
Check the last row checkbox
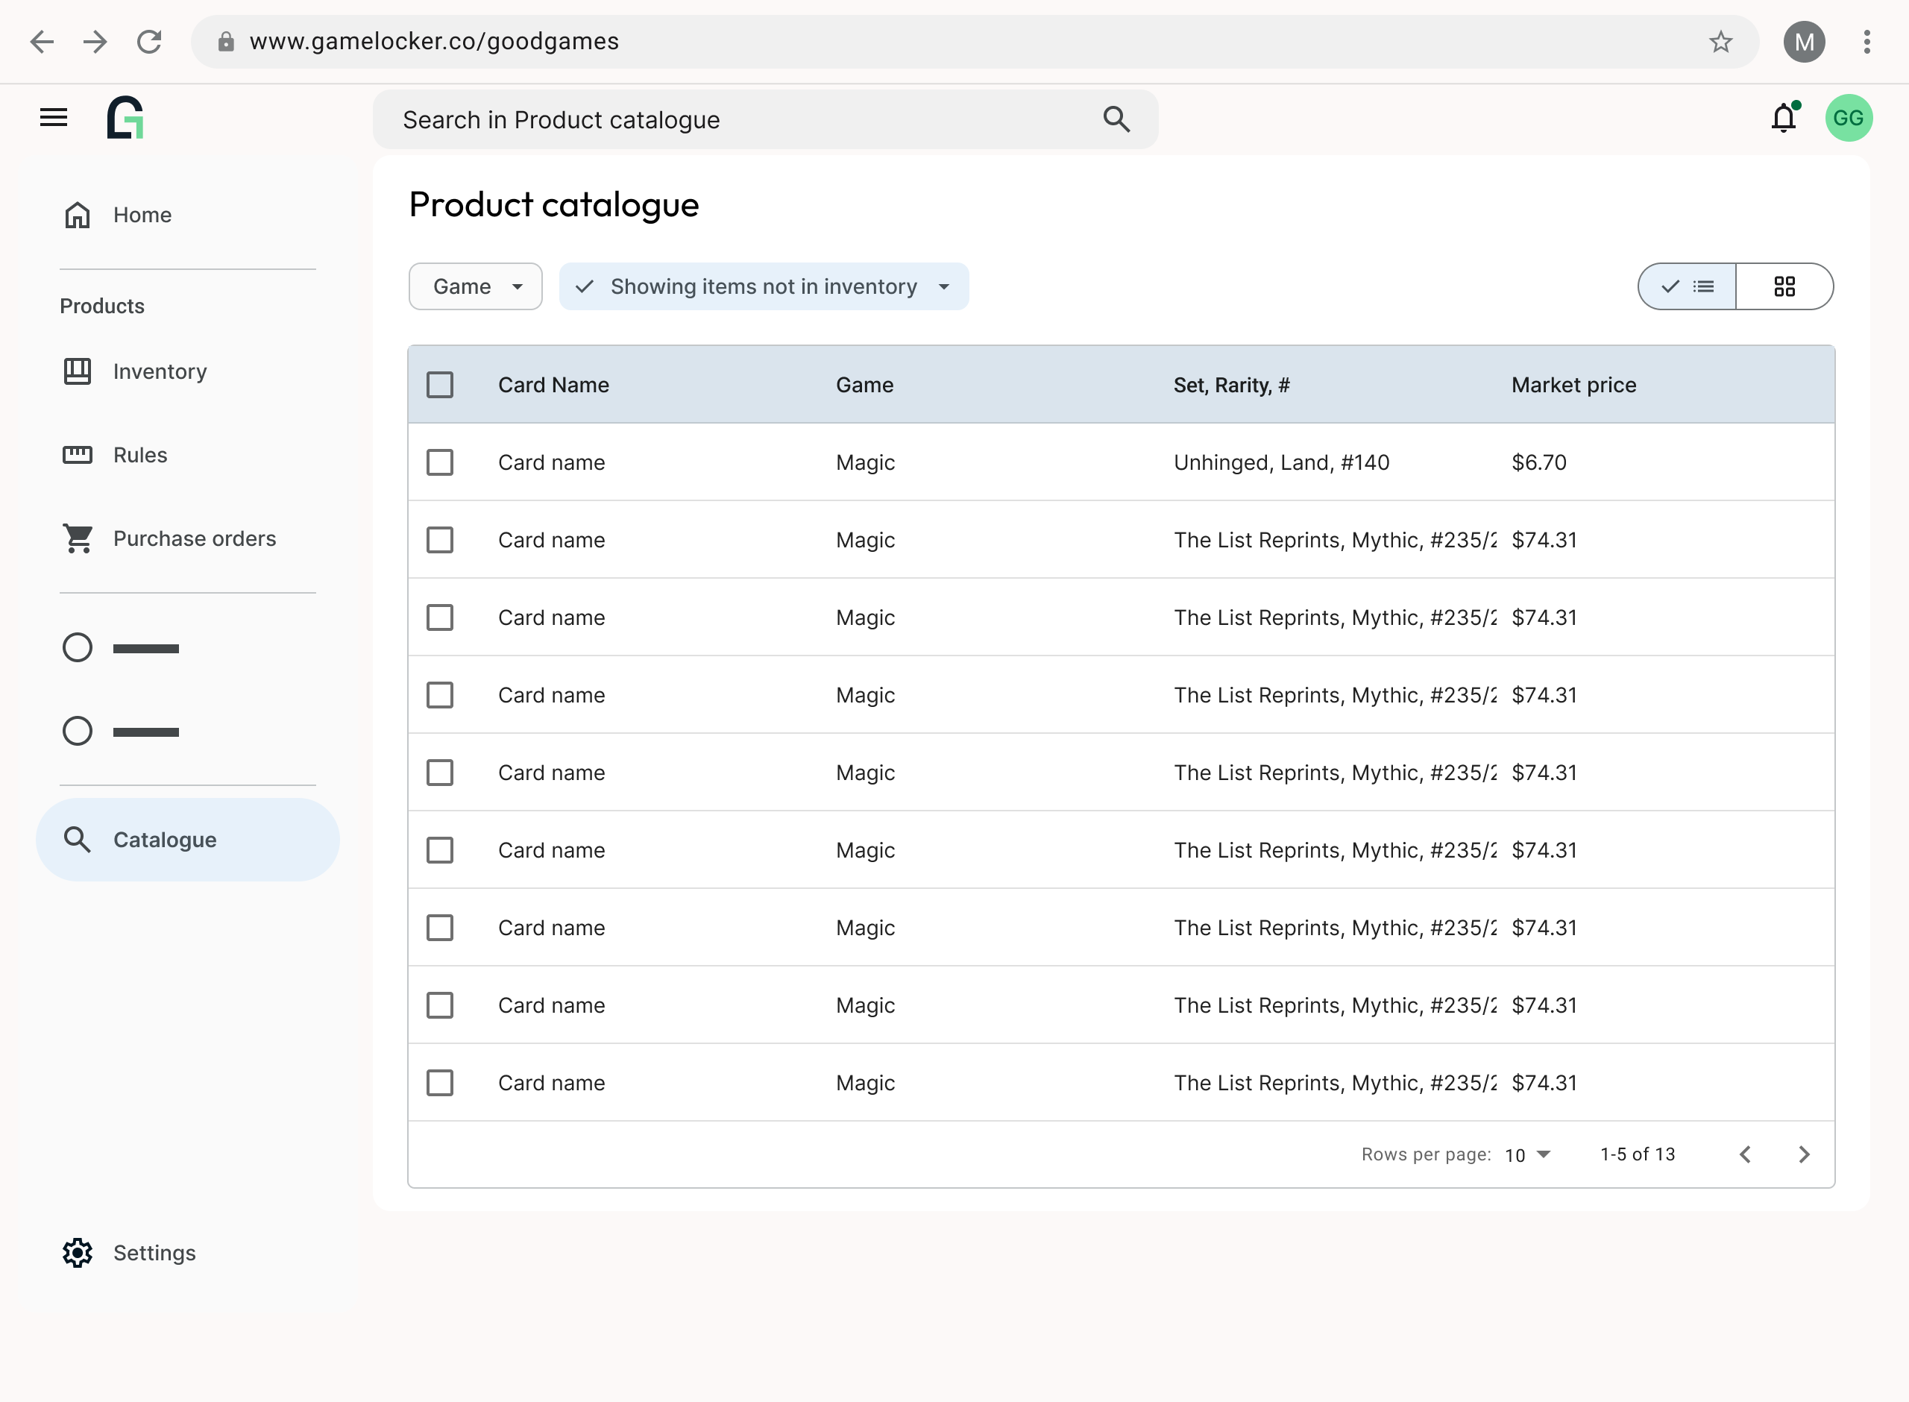439,1083
